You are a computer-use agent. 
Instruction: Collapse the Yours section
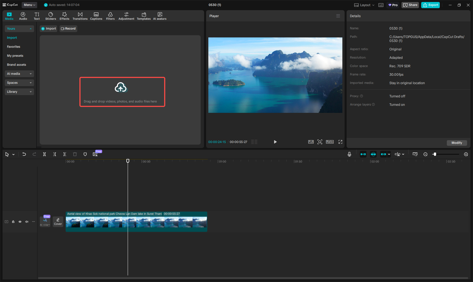click(19, 28)
